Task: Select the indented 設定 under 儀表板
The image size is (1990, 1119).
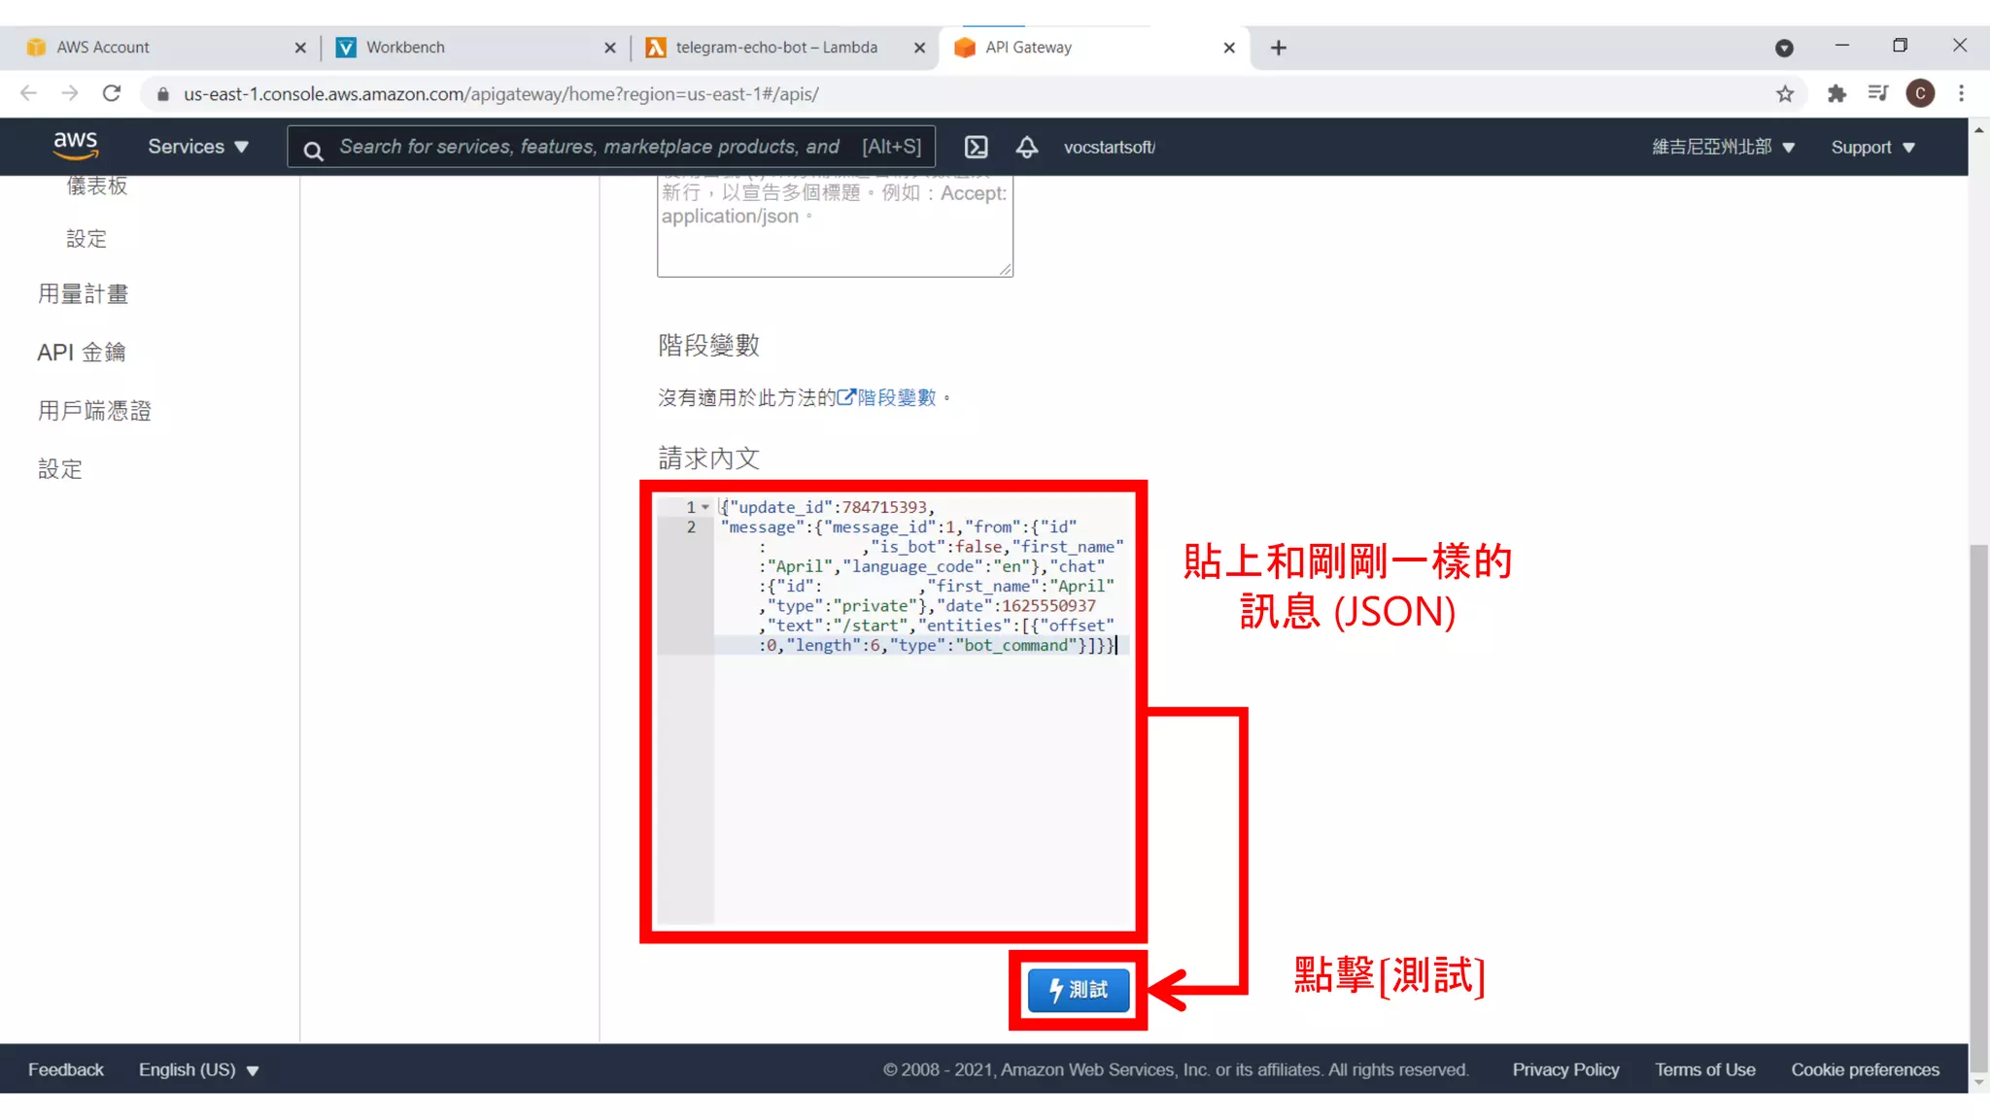Action: [x=86, y=238]
